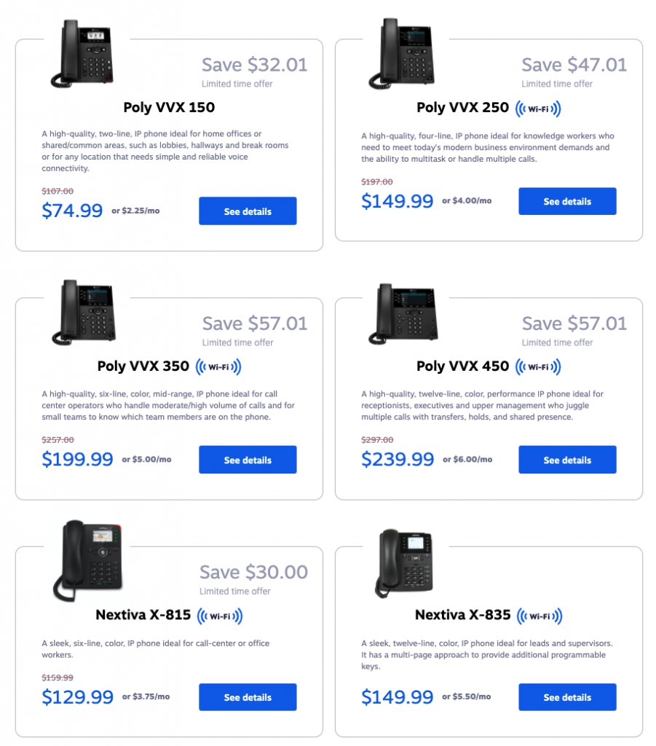Click the Wi-Fi symbol next to Nextiva X-815
This screenshot has width=656, height=746.
click(x=219, y=615)
